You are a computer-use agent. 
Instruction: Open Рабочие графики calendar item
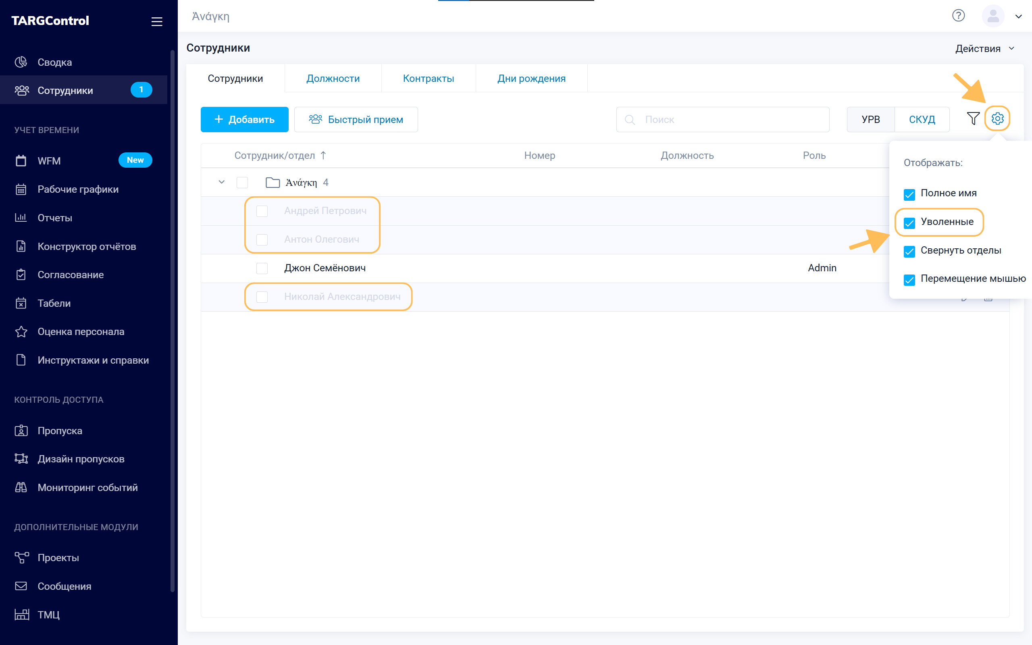point(78,189)
